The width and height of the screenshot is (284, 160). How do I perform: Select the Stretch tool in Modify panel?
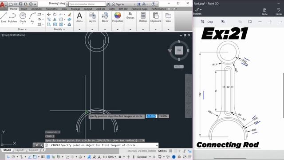49,24
